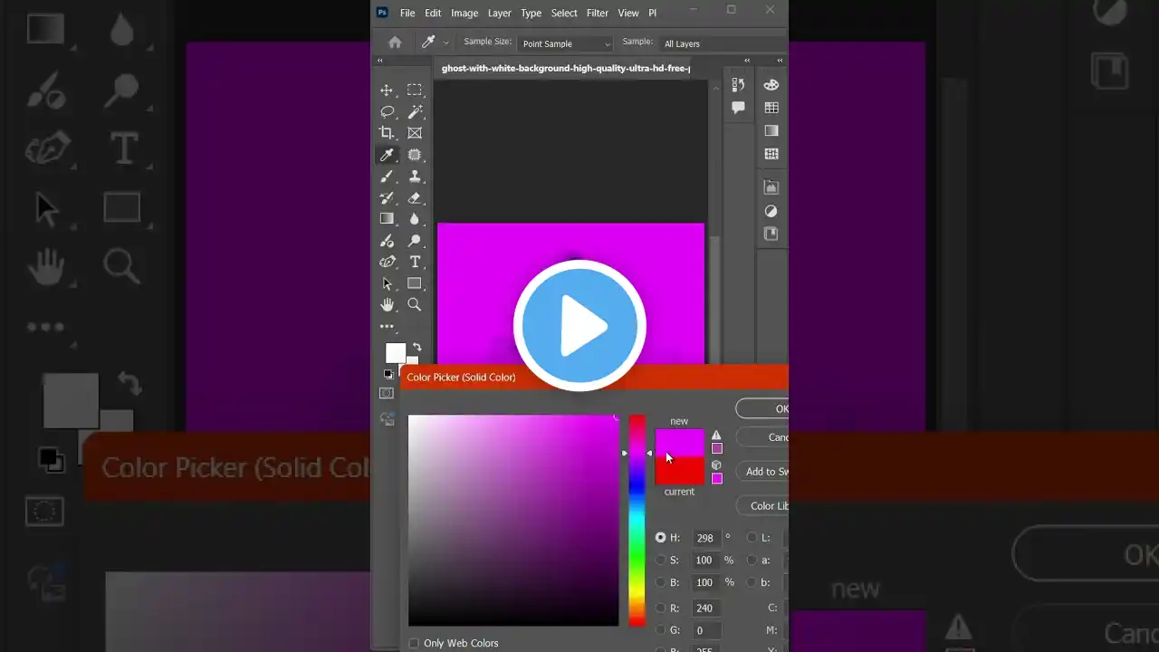Select the Frame tool
The image size is (1159, 652).
point(415,133)
